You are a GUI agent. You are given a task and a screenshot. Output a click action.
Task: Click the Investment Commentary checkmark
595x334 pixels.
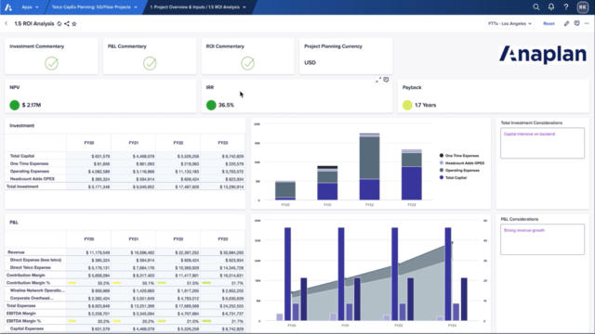point(52,63)
